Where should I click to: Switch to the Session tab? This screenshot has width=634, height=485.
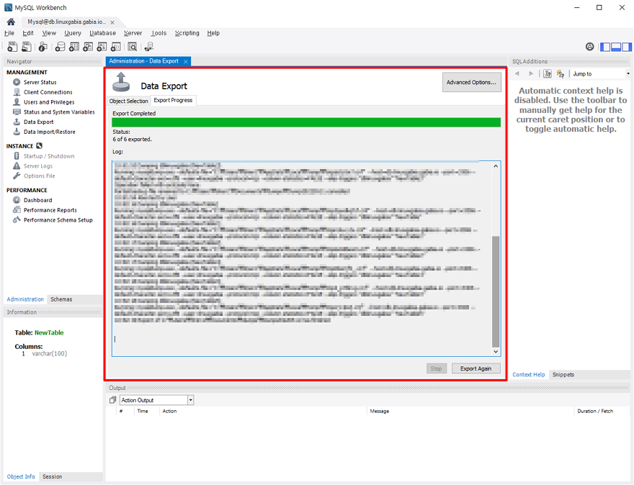coord(52,476)
